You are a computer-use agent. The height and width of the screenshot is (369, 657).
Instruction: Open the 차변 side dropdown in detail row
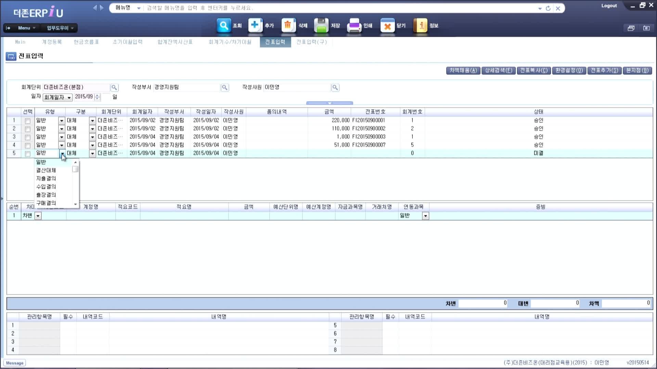tap(38, 216)
